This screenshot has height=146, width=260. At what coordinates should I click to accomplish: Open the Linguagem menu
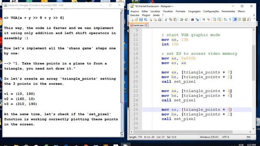(x=194, y=11)
